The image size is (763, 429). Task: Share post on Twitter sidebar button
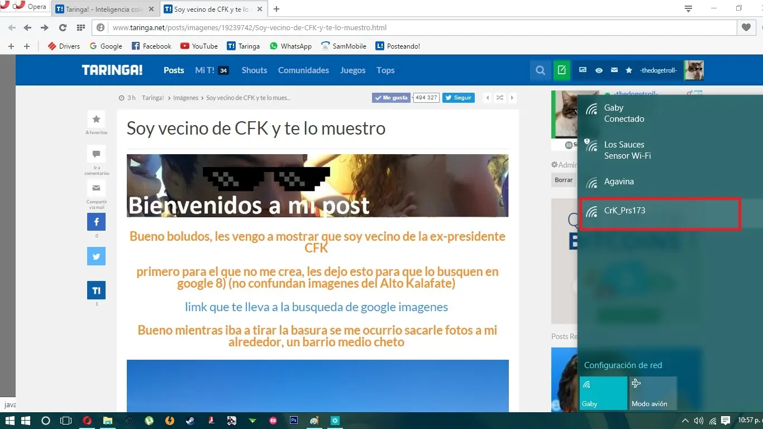96,256
